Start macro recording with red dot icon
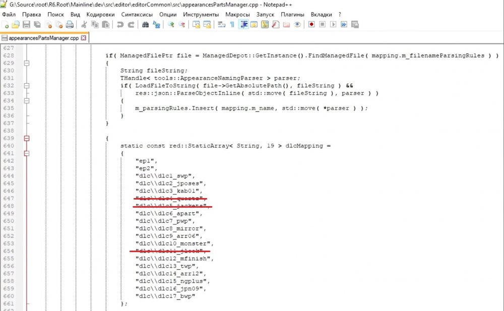The width and height of the screenshot is (504, 311). coord(311,24)
